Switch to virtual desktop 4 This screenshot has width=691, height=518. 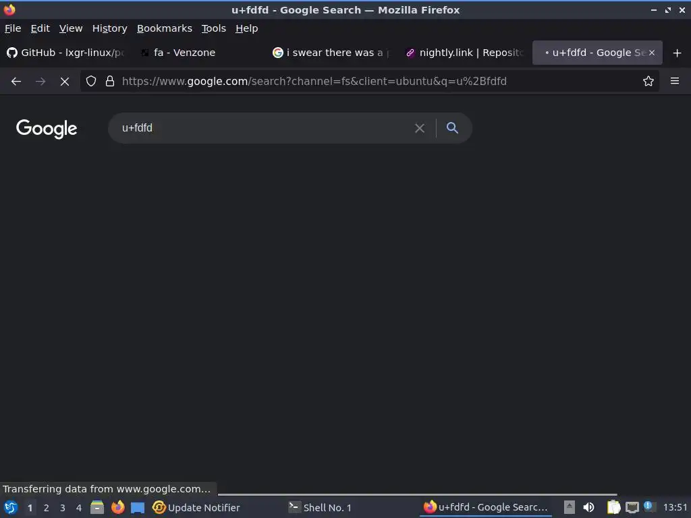(79, 508)
